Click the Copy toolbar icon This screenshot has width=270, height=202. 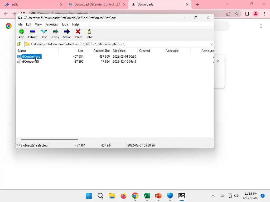point(55,32)
